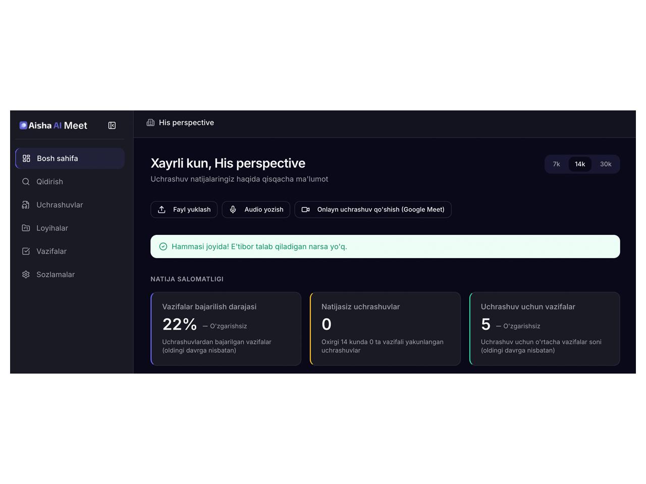Screen dimensions: 646x484
Task: Collapse the sidebar panel icon
Action: [x=112, y=126]
